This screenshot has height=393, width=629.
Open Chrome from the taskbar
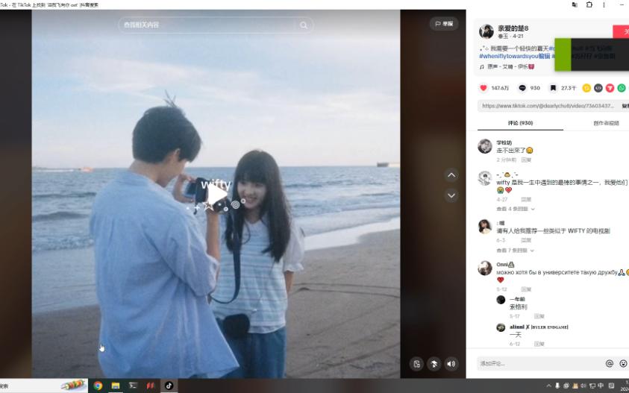coord(98,386)
